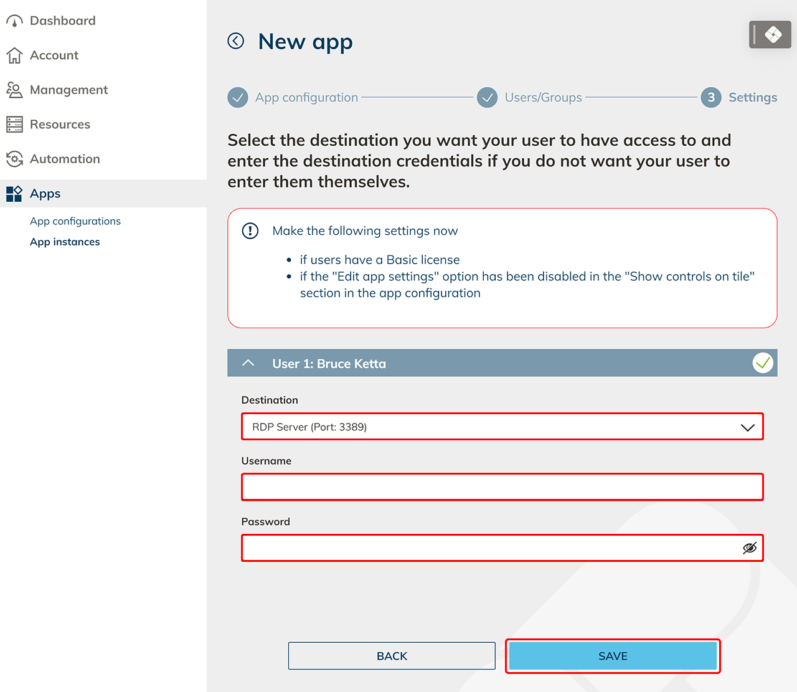
Task: Click the Account house icon
Action: pos(14,55)
